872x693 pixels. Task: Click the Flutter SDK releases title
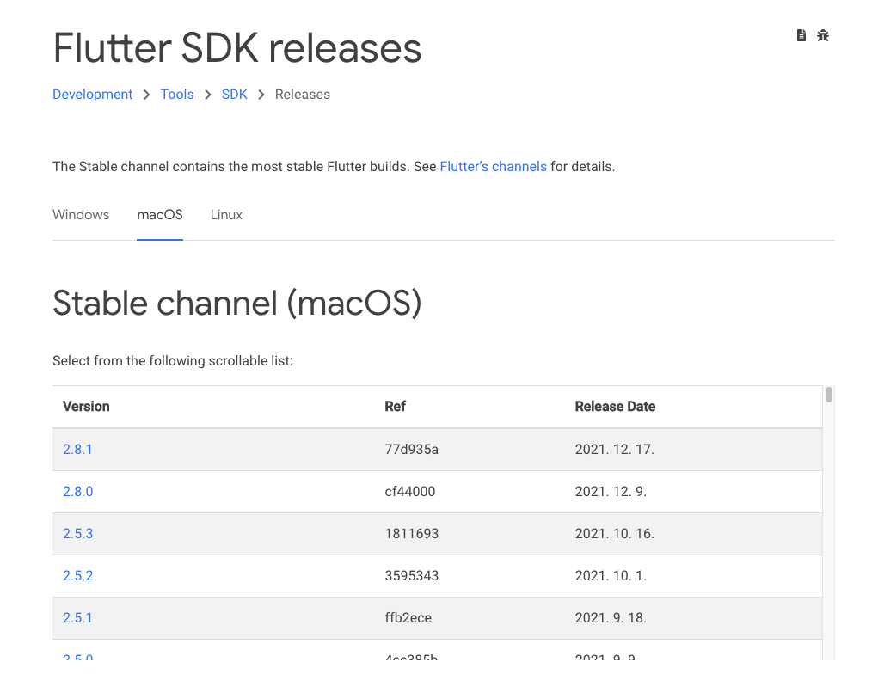(x=236, y=48)
